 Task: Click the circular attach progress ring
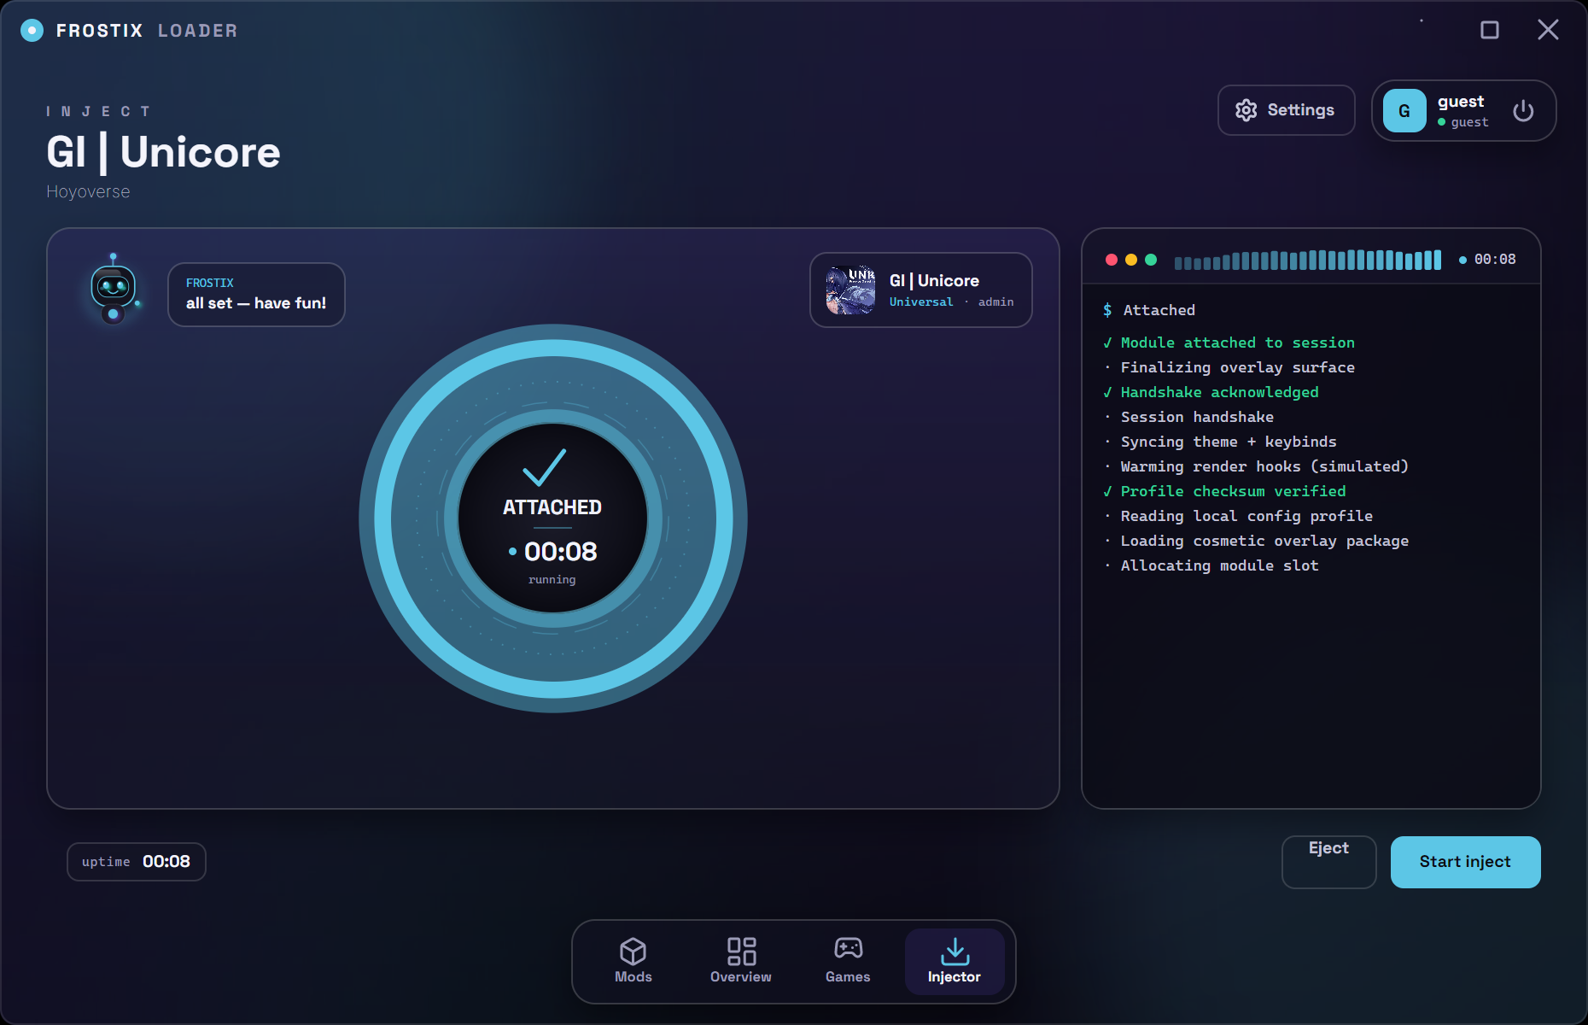click(x=553, y=518)
